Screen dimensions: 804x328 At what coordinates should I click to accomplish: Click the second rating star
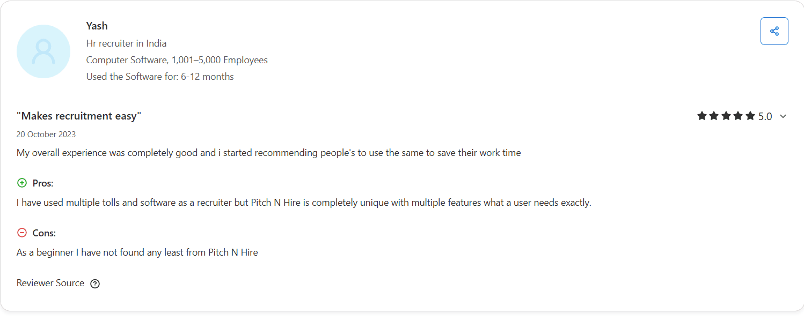coord(714,115)
